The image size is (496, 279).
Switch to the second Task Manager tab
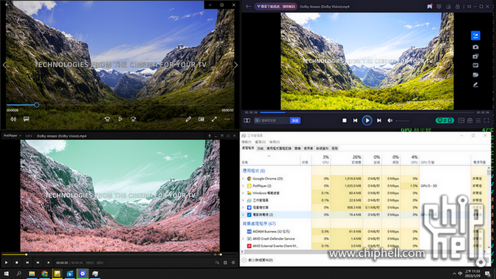pos(261,148)
